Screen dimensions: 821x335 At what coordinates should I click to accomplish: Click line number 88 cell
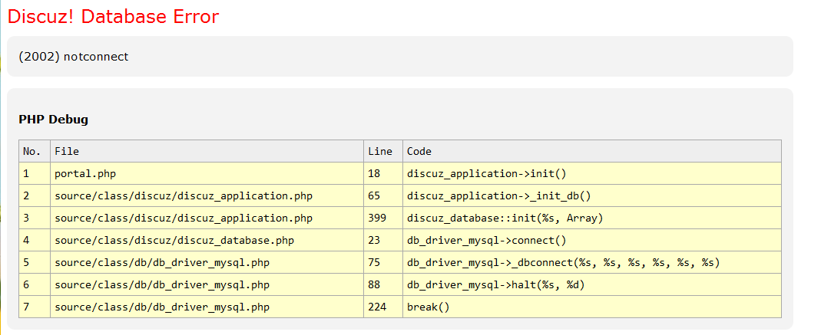383,284
